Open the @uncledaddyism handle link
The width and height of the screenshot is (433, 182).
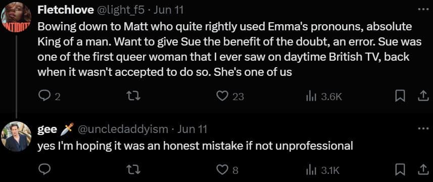tap(123, 129)
